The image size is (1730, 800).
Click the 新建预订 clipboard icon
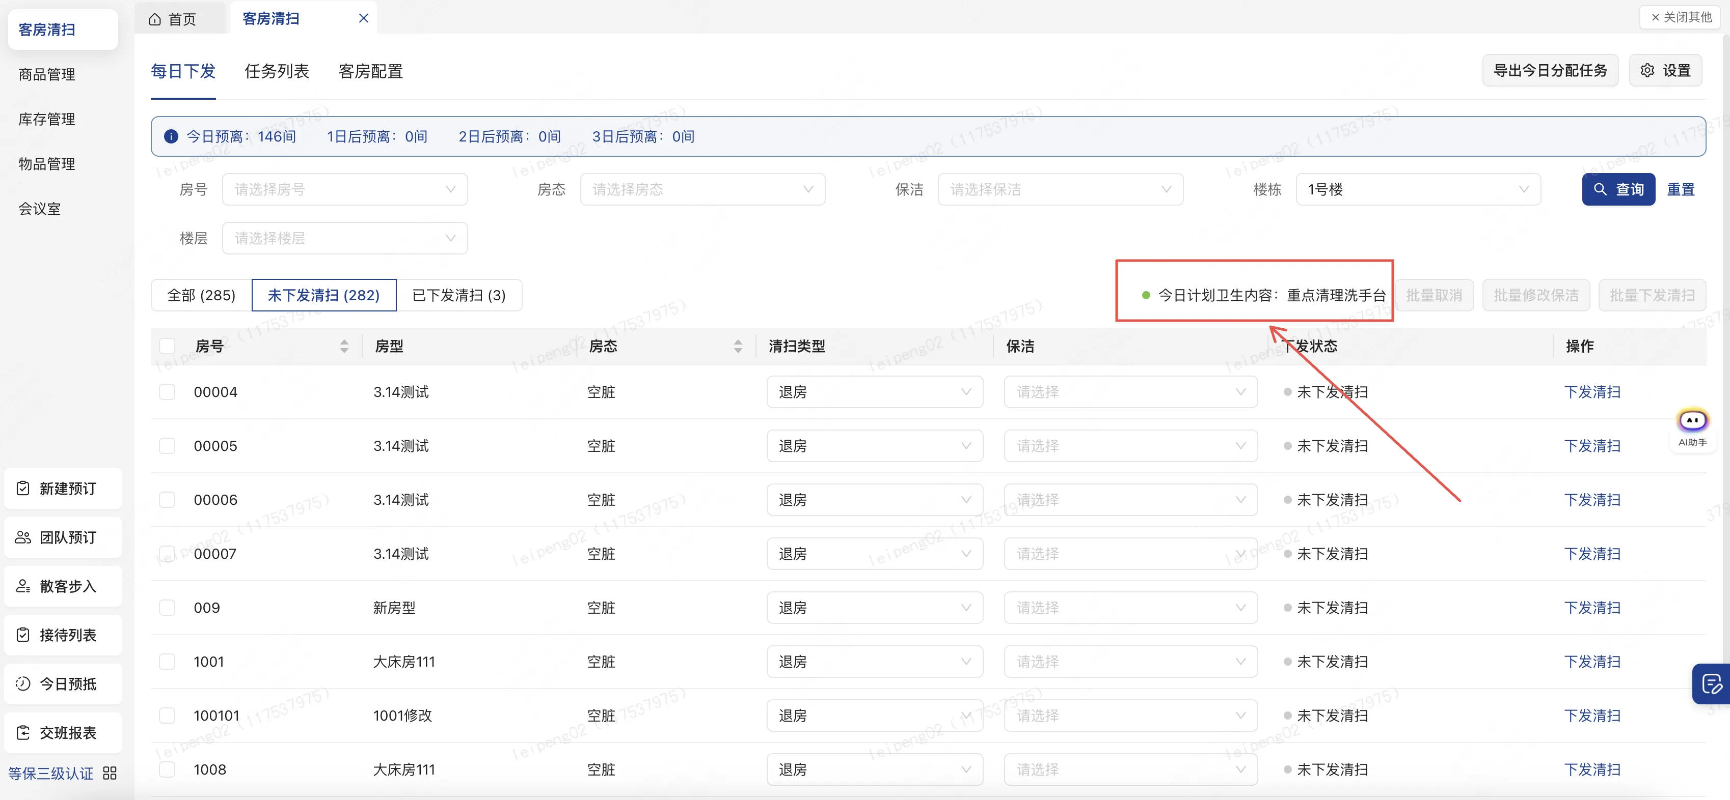tap(23, 488)
